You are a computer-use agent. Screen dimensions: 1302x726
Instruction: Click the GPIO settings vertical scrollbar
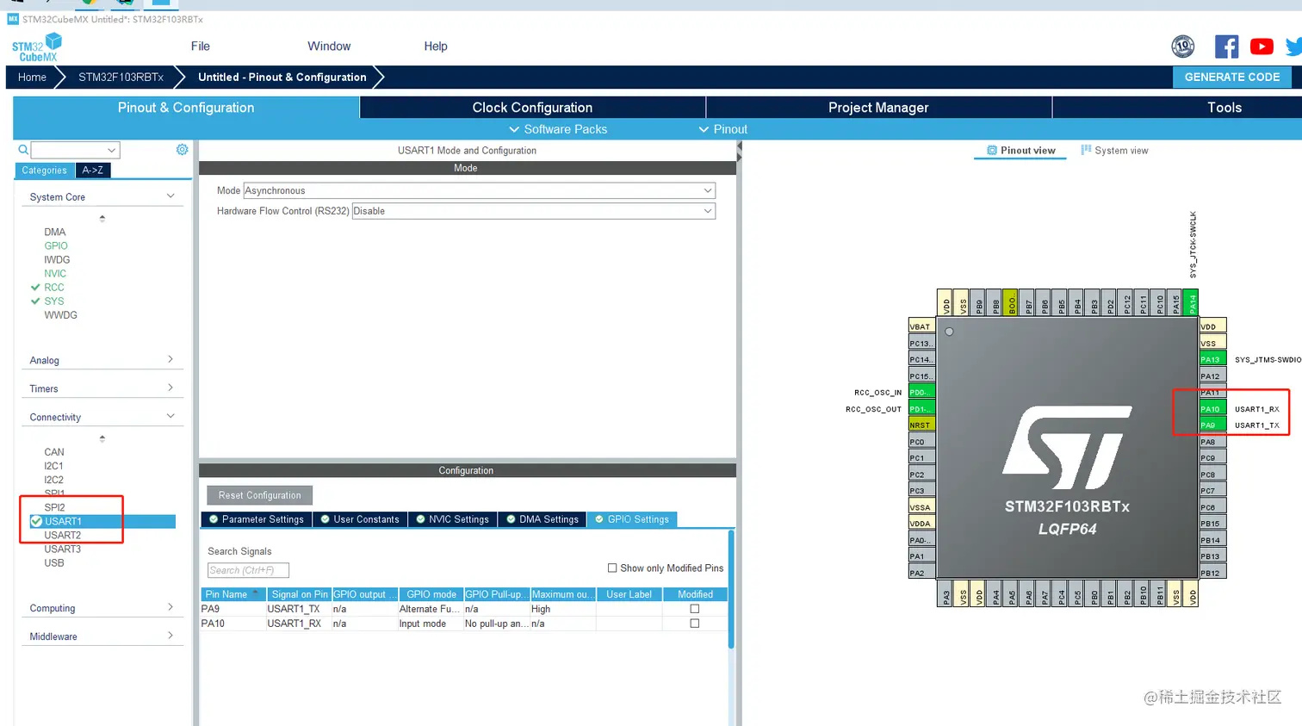pos(731,589)
